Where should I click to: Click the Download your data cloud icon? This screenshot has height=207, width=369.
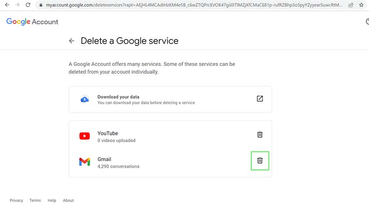pos(85,99)
